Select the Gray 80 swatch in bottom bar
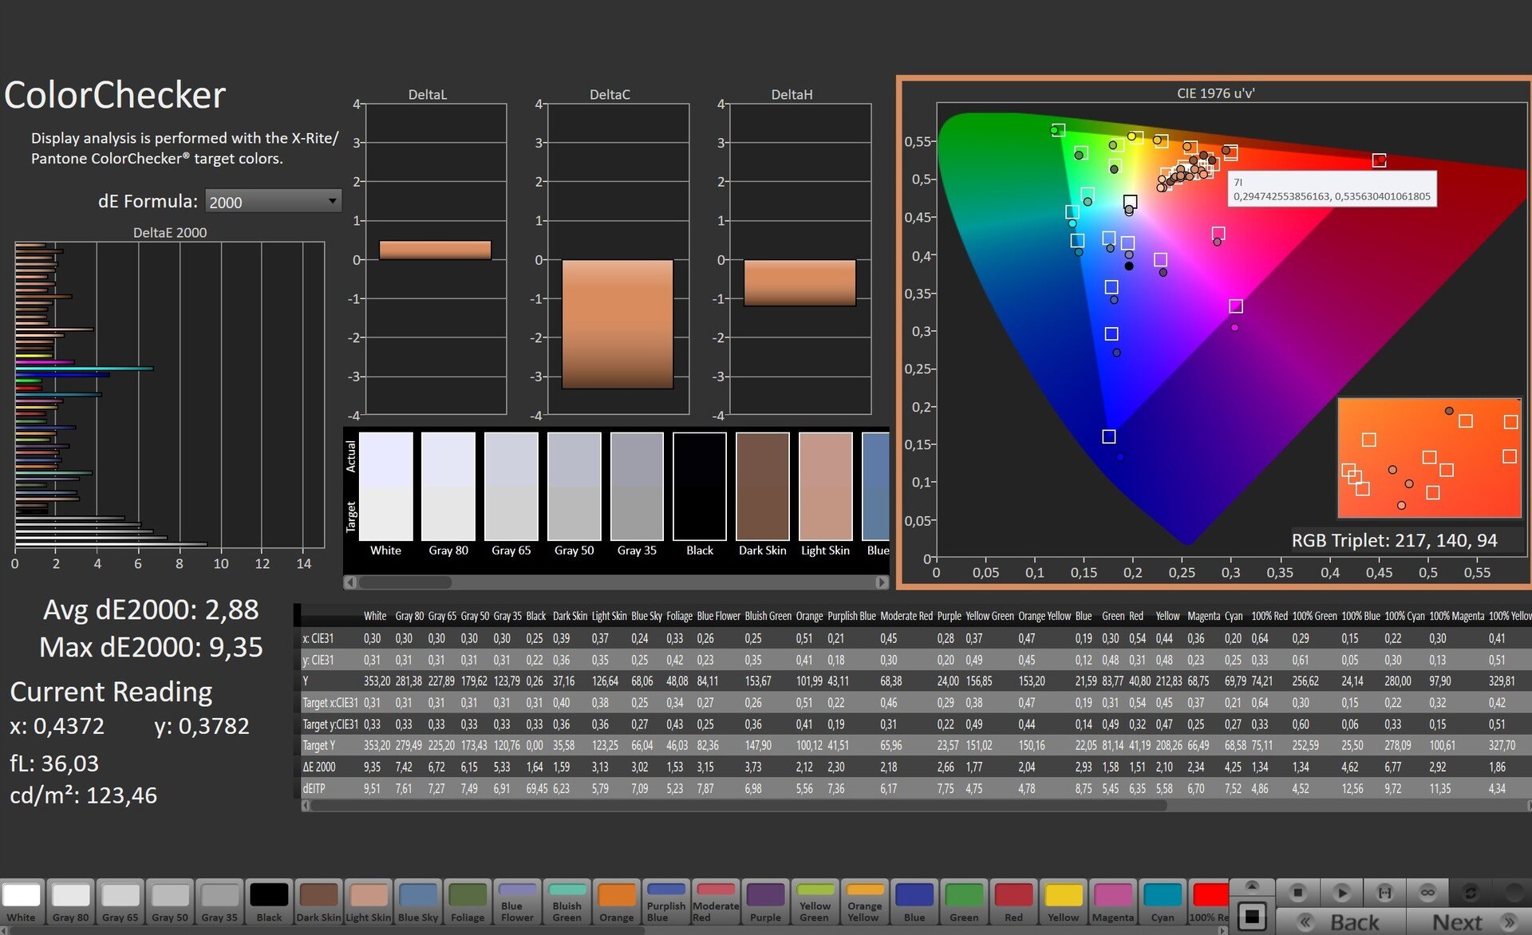1532x935 pixels. [x=71, y=901]
